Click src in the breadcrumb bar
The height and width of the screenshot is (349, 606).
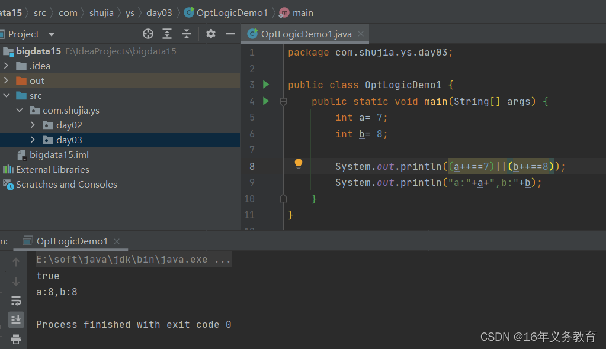click(x=40, y=13)
